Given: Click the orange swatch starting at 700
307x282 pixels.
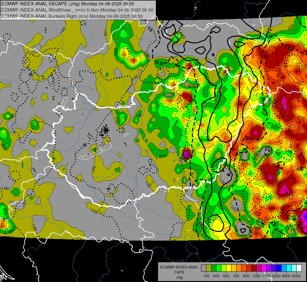Looking at the screenshot, I should point(239,268).
